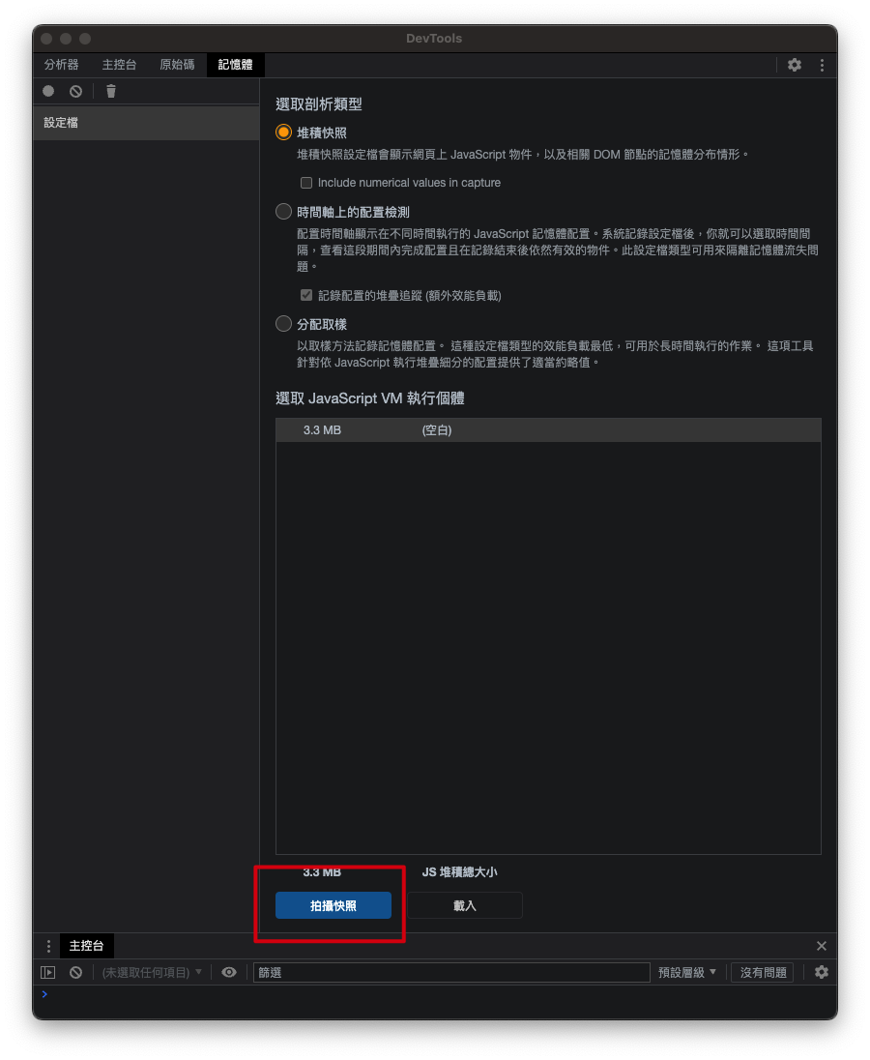Click the eye live expression icon
Viewport: 870px width, 1060px height.
229,972
